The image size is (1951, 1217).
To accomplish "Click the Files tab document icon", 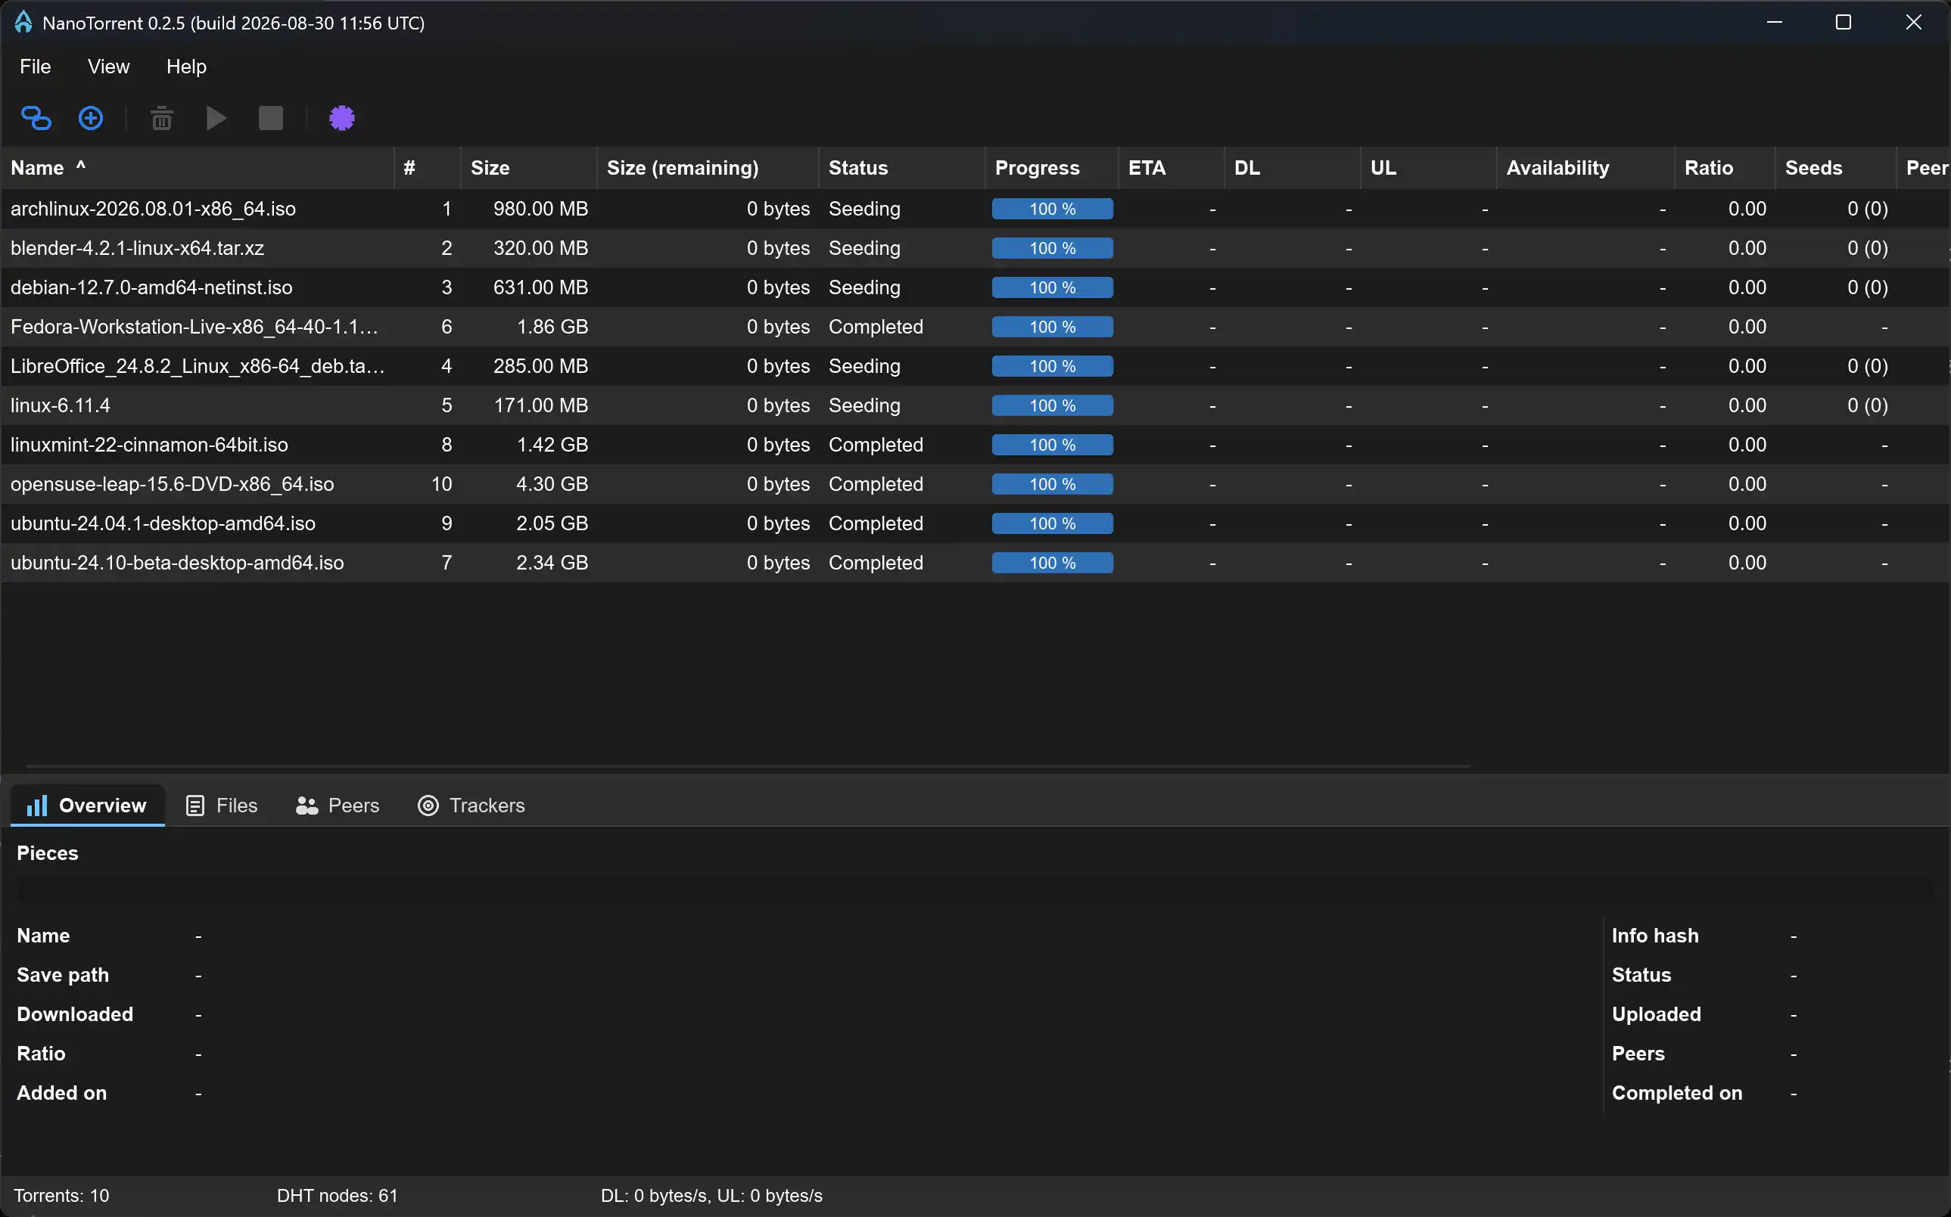I will [x=194, y=806].
